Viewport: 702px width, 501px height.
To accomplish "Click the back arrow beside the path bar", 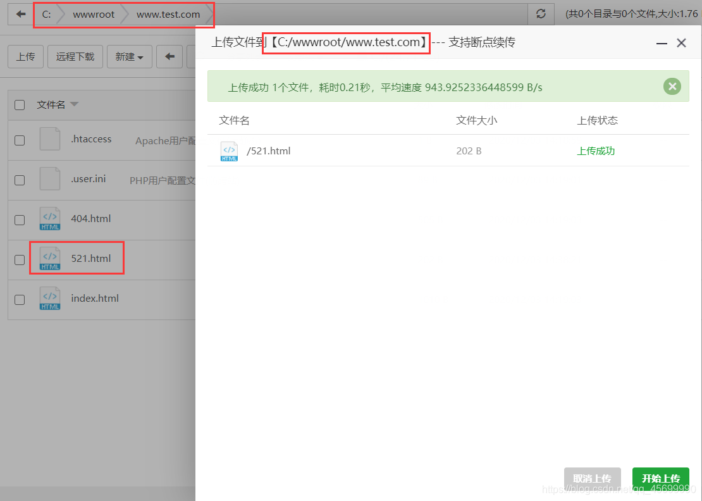I will point(21,15).
